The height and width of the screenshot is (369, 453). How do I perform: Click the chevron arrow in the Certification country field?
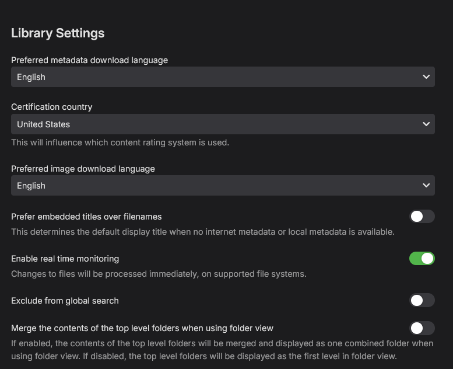coord(426,124)
